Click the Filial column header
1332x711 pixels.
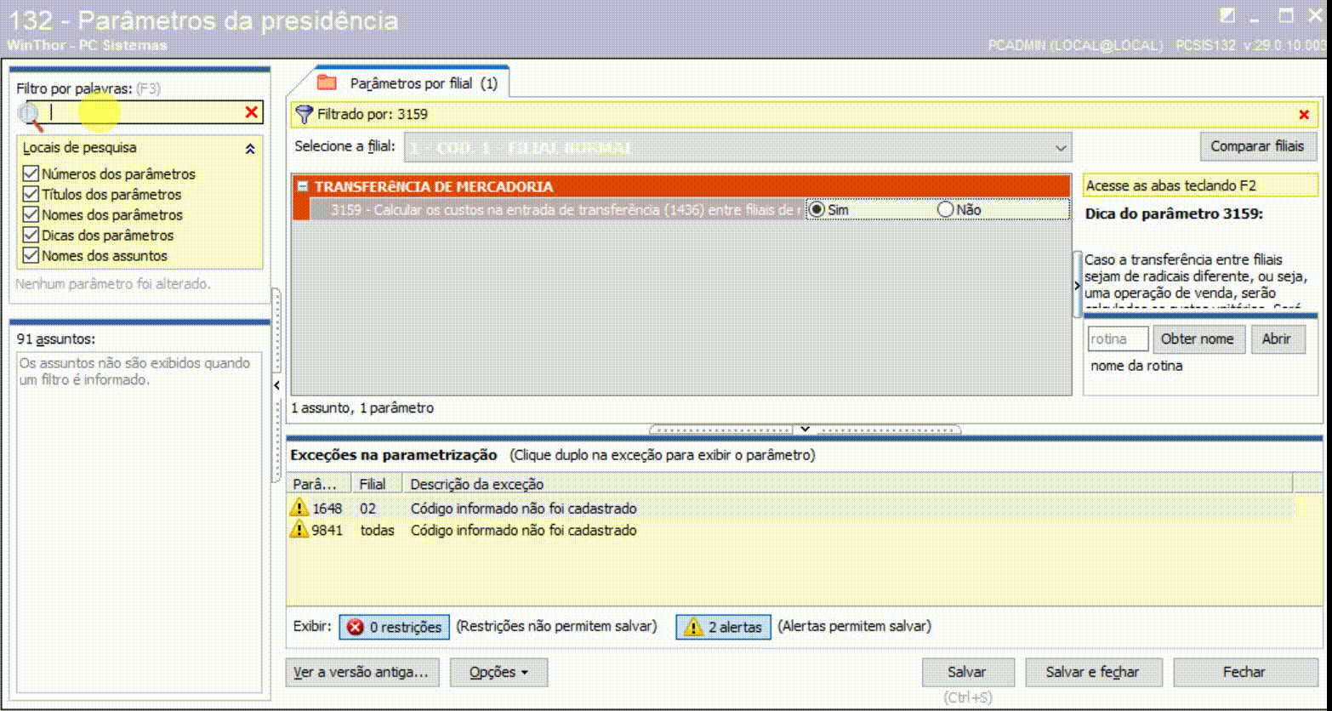click(x=378, y=484)
